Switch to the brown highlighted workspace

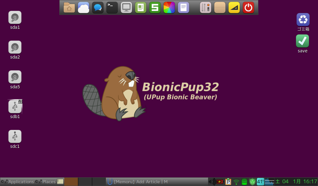tap(71, 182)
